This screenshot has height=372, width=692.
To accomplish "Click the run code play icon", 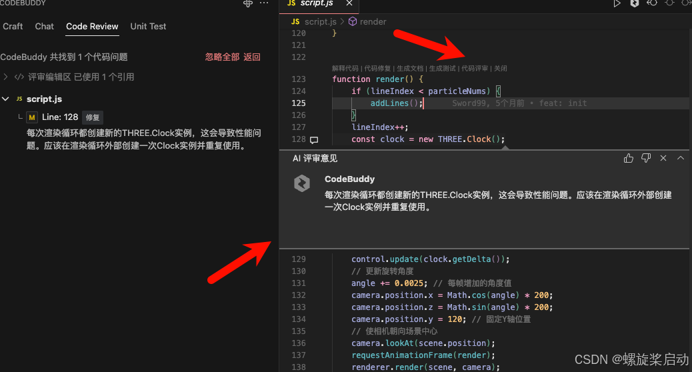I will tap(617, 3).
